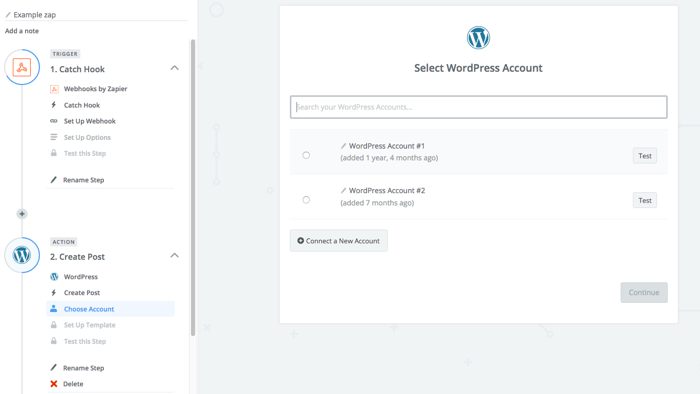Click the pencil icon beside Example zap

click(x=8, y=15)
